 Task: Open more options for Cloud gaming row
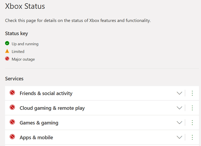point(192,108)
